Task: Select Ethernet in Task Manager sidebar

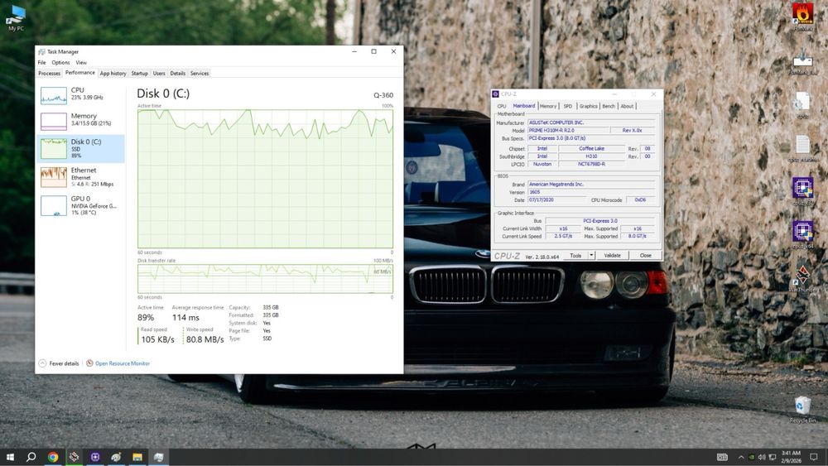Action: tap(81, 177)
